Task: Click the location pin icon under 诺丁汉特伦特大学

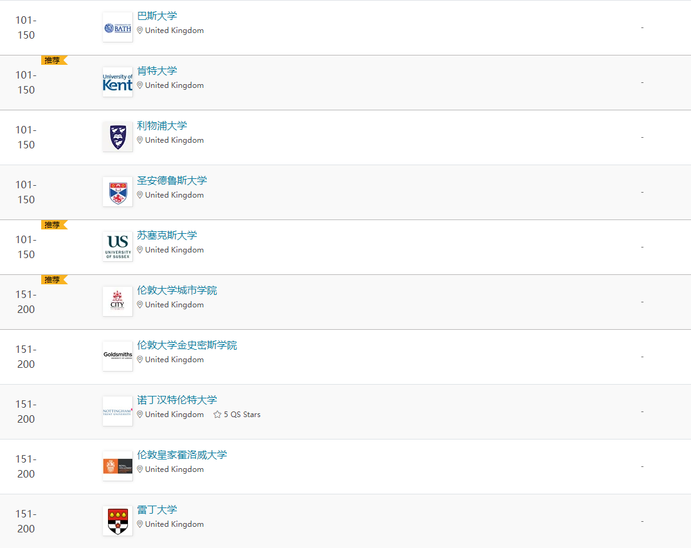Action: click(x=140, y=414)
